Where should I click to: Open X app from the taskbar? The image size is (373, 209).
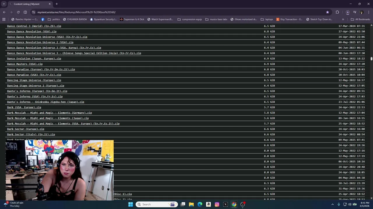pos(225,204)
